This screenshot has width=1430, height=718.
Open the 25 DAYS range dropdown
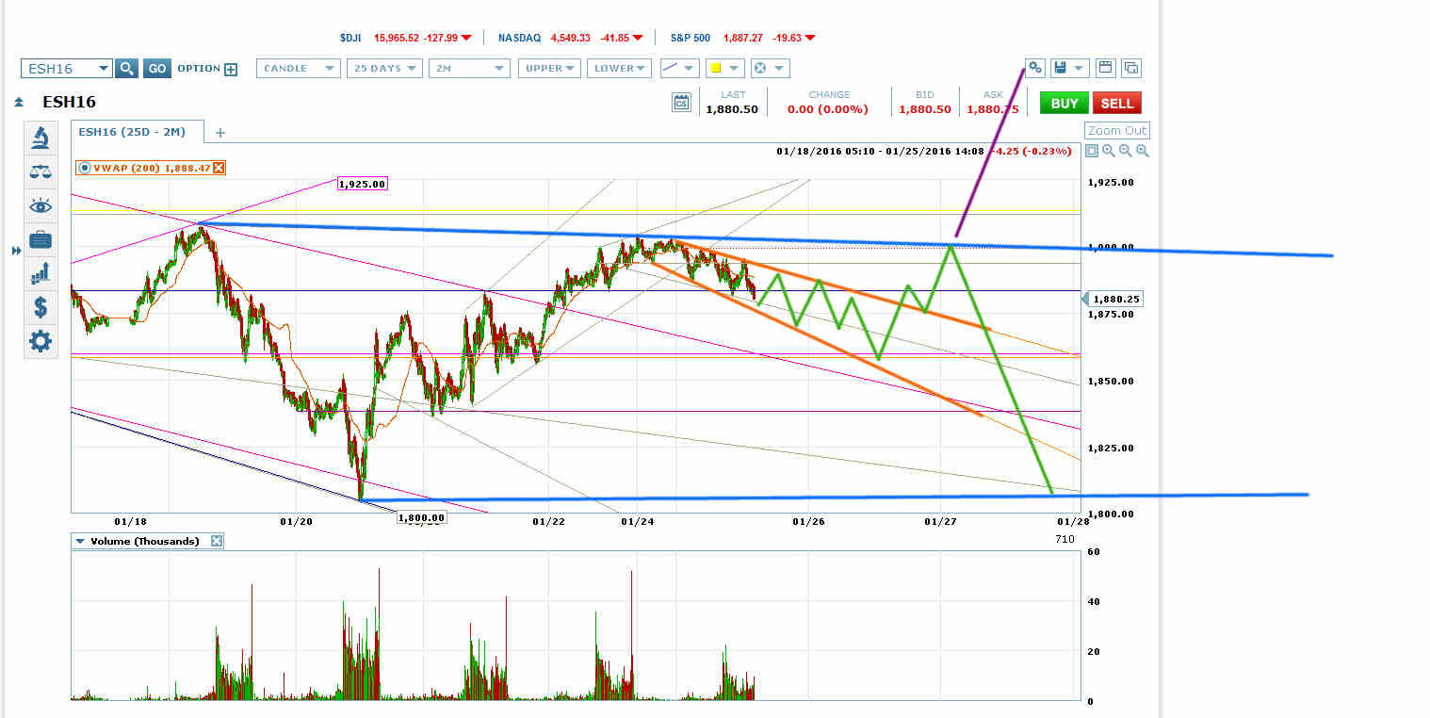(x=385, y=68)
